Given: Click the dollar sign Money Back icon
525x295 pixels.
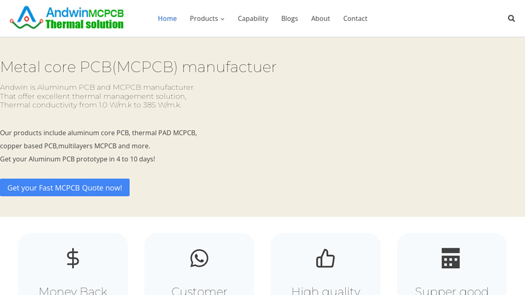Looking at the screenshot, I should pyautogui.click(x=73, y=258).
